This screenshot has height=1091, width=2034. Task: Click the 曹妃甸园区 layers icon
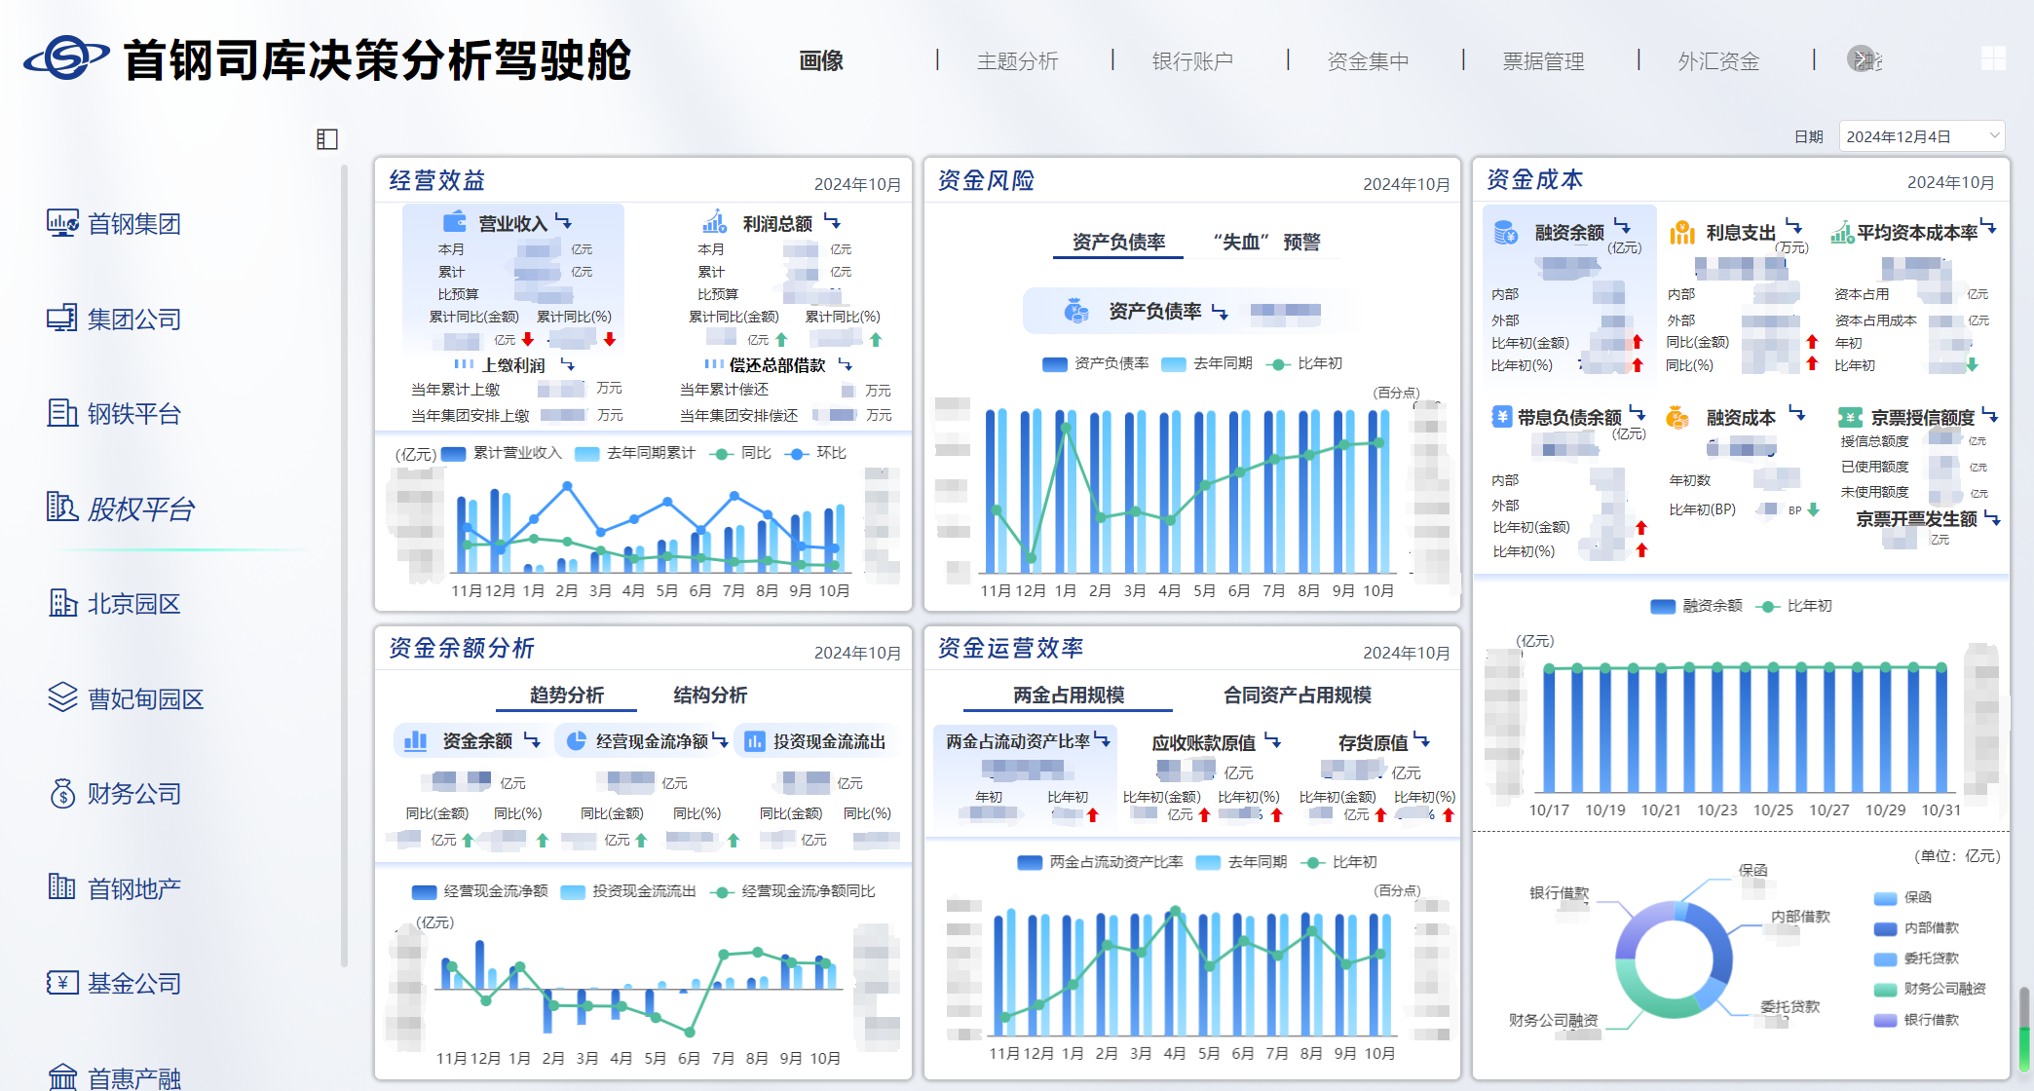(x=62, y=696)
